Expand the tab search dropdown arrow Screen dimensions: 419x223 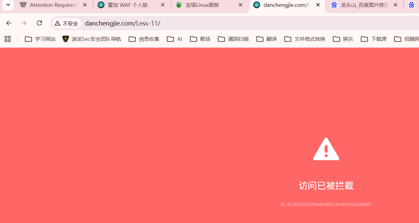(x=7, y=5)
